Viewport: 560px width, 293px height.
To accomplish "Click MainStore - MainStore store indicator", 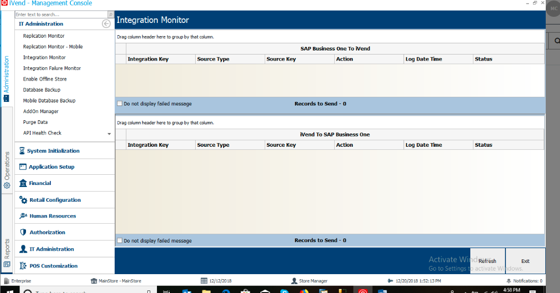I will (x=116, y=281).
